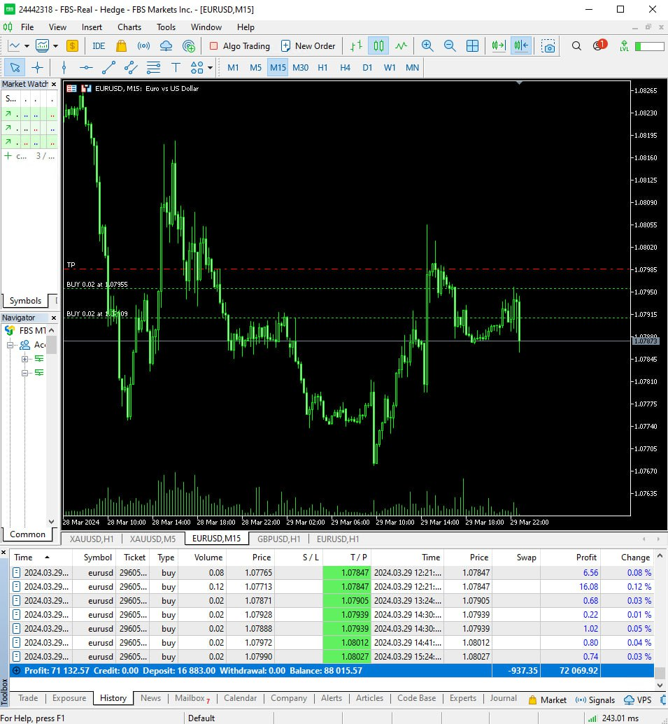Choose the text label tool
Image resolution: width=668 pixels, height=724 pixels.
click(x=176, y=68)
